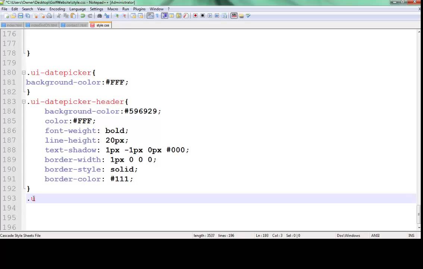Open Find with the binoculars icon

tap(99, 16)
